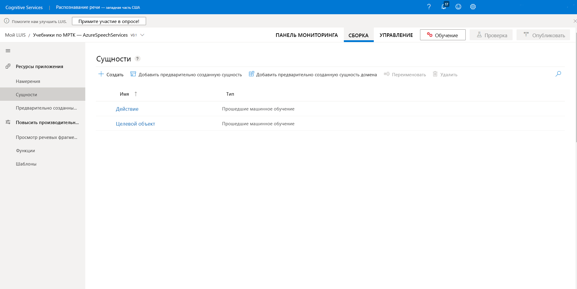Image resolution: width=577 pixels, height=289 pixels.
Task: Toggle sort order on the Имя column
Action: click(x=136, y=94)
